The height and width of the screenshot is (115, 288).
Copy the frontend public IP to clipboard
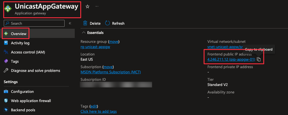(259, 60)
